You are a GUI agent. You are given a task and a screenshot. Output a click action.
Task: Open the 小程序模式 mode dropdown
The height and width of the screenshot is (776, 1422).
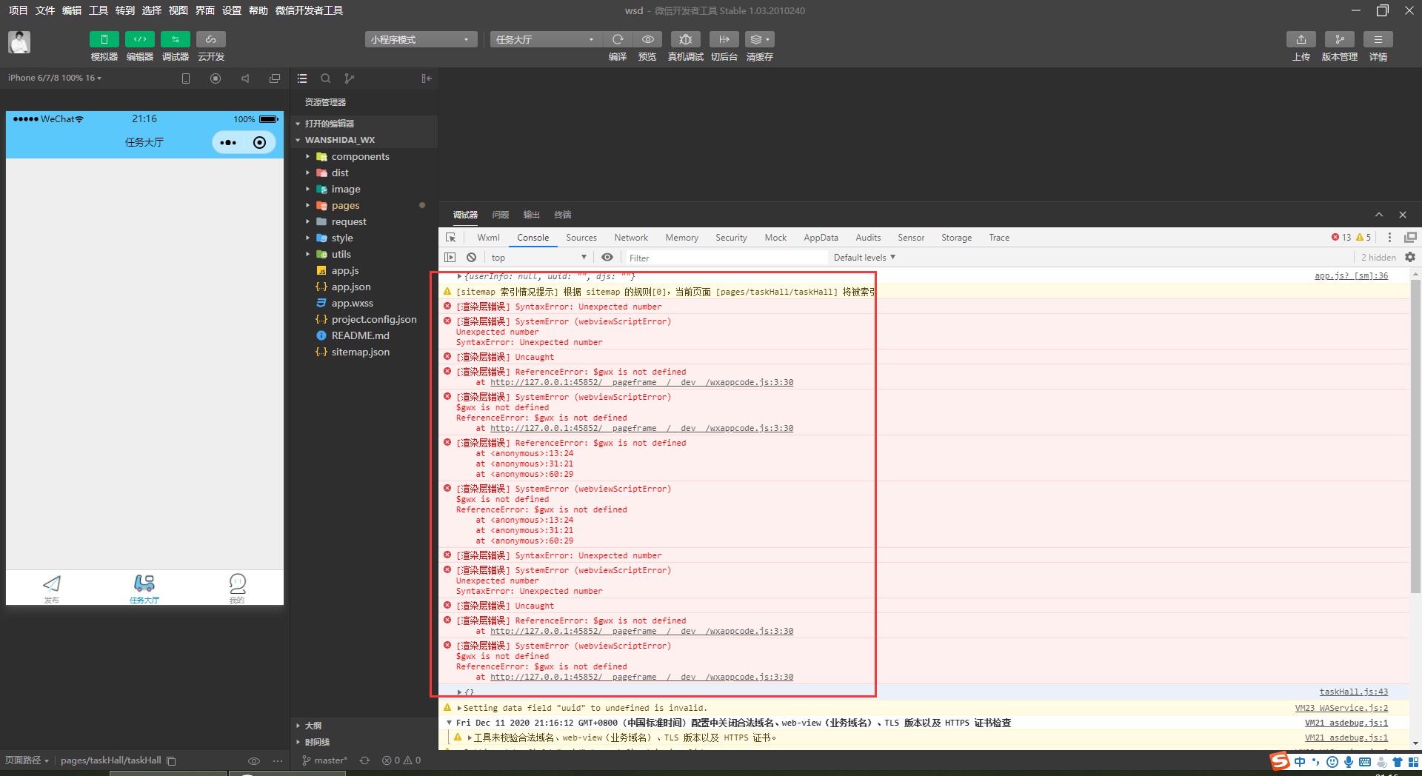tap(421, 39)
